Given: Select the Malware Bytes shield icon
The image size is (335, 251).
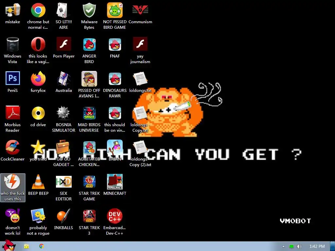Looking at the screenshot, I should 89,10.
